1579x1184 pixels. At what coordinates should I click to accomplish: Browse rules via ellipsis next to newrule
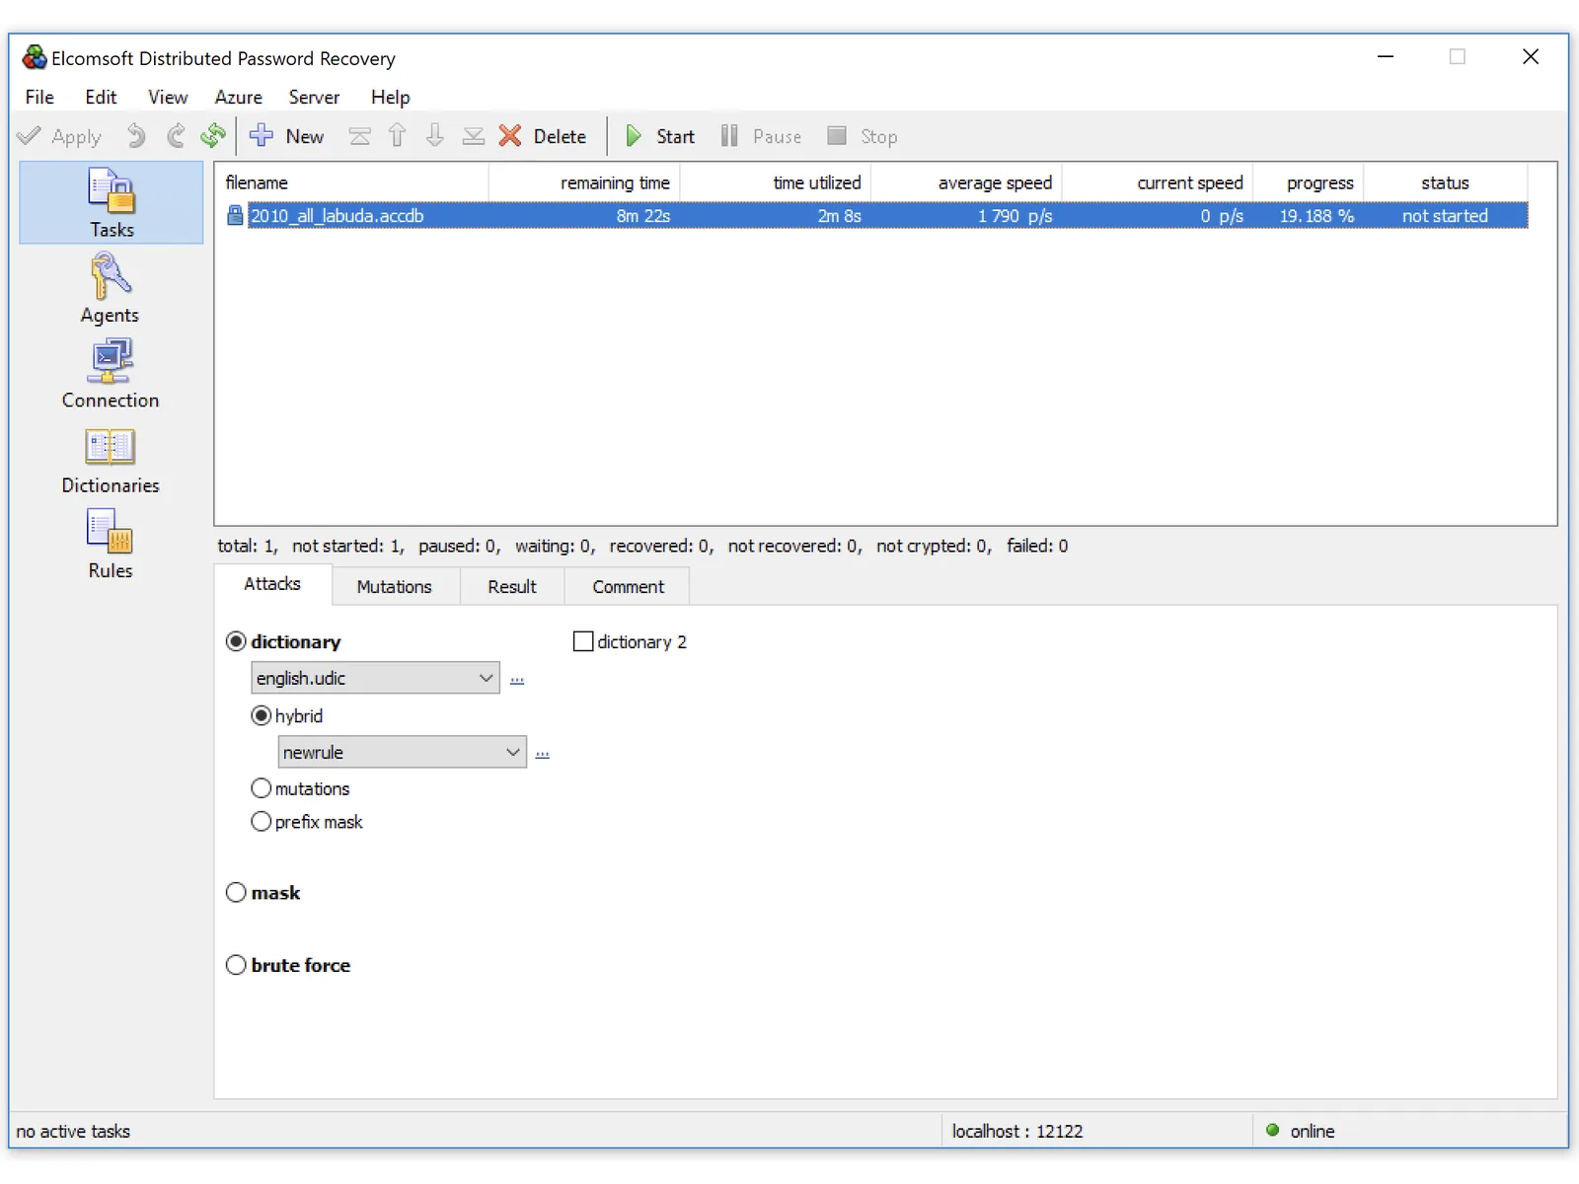[543, 754]
